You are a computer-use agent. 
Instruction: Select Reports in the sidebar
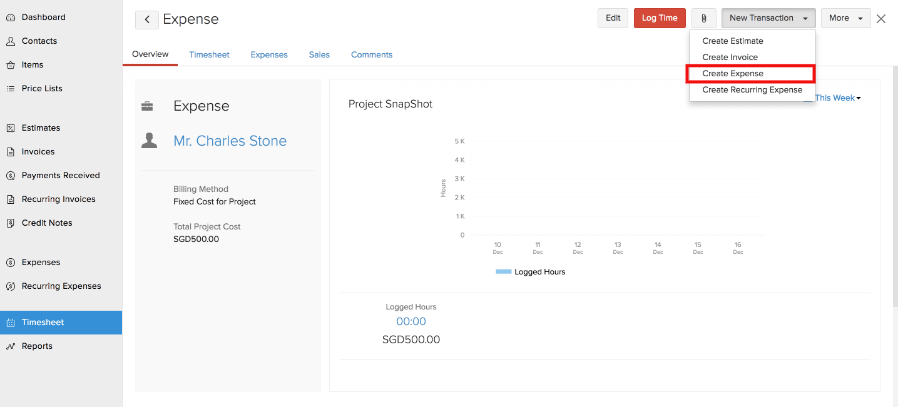[37, 346]
